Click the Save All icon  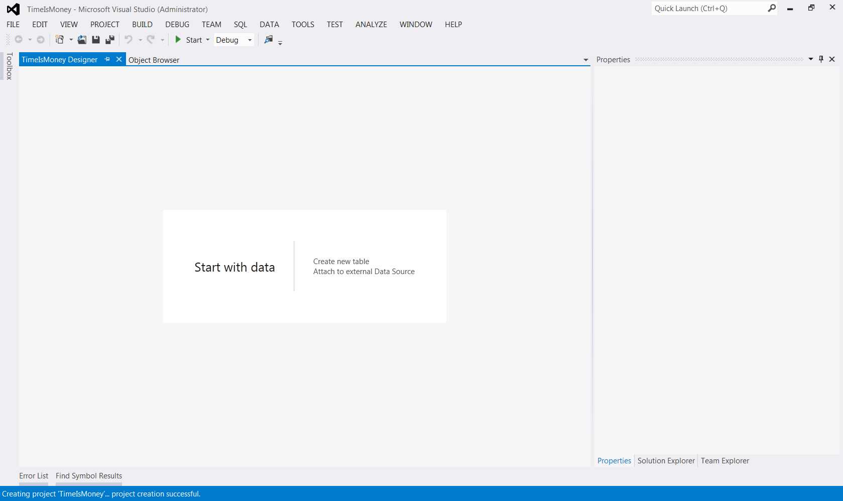pos(110,40)
